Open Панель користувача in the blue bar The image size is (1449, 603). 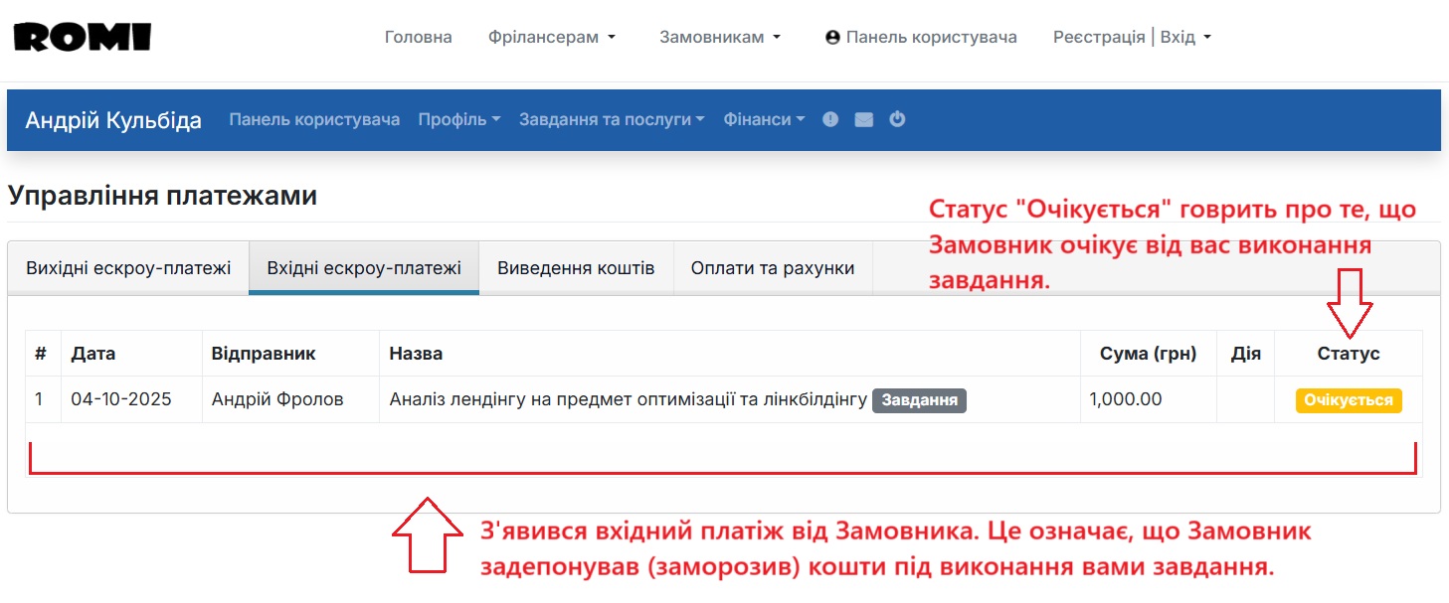[x=313, y=119]
